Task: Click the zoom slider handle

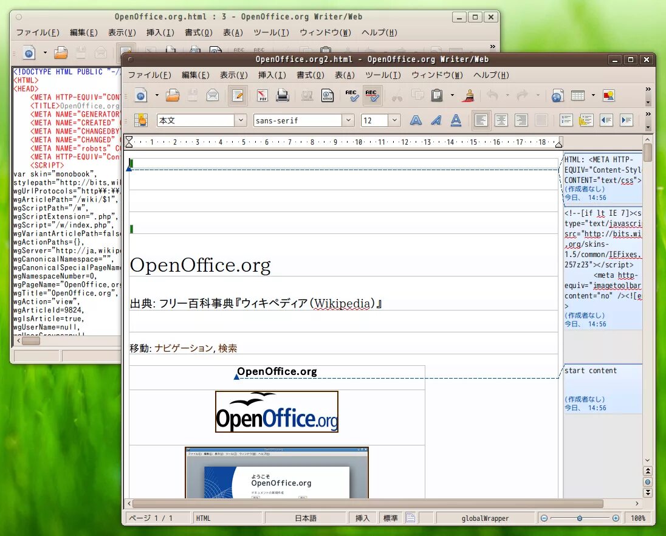Action: 580,518
